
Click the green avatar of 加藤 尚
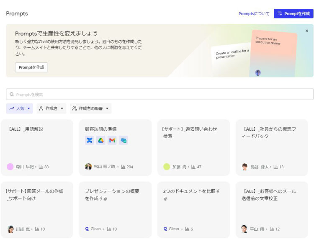click(167, 167)
